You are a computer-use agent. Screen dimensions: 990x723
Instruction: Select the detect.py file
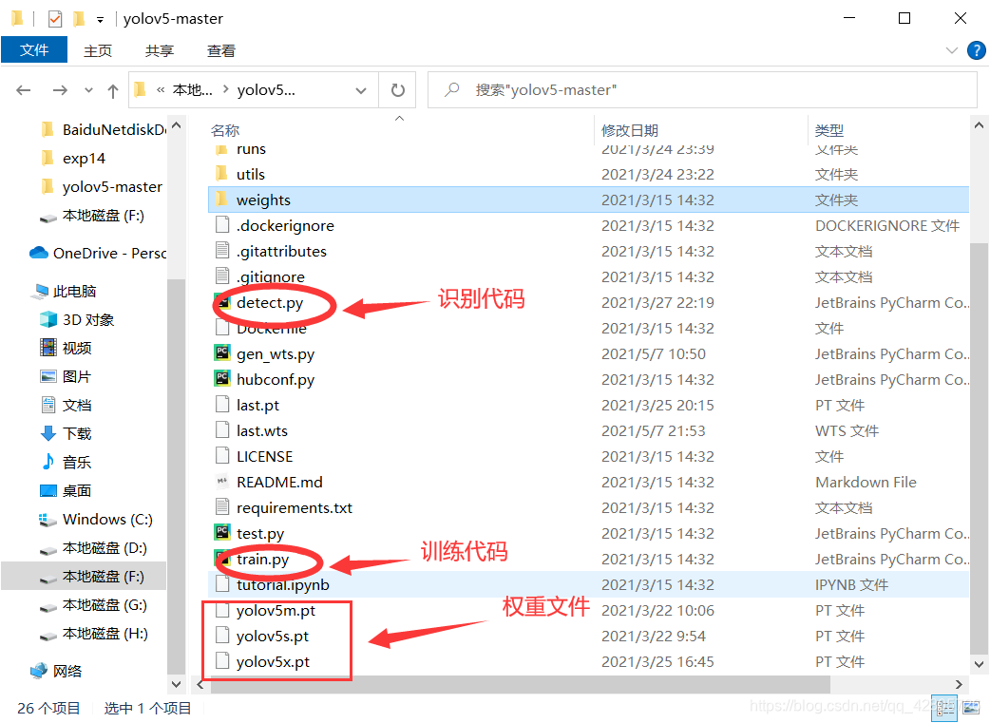tap(270, 302)
